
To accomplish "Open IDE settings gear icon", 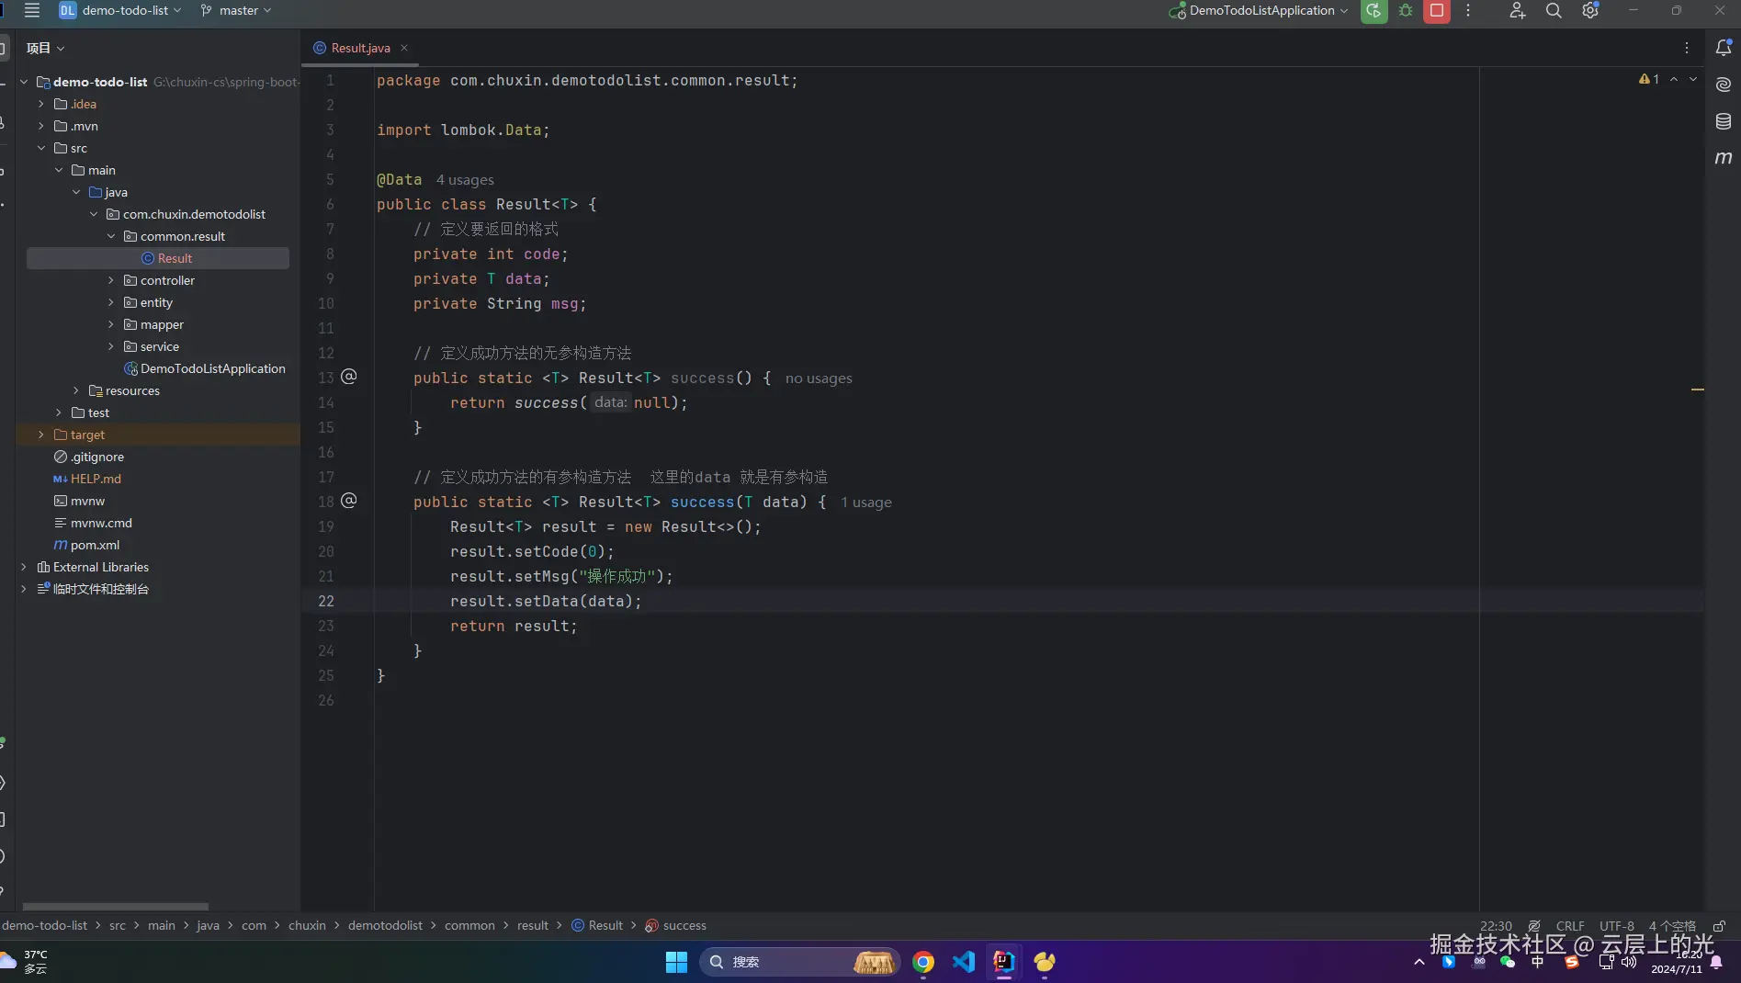I will [1590, 11].
